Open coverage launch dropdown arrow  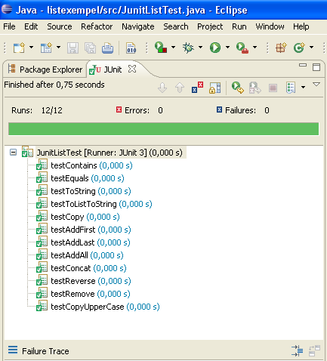click(173, 47)
